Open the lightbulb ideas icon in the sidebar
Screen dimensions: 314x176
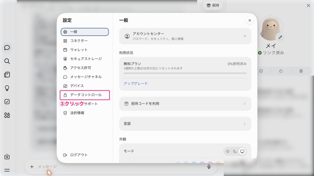tap(7, 88)
